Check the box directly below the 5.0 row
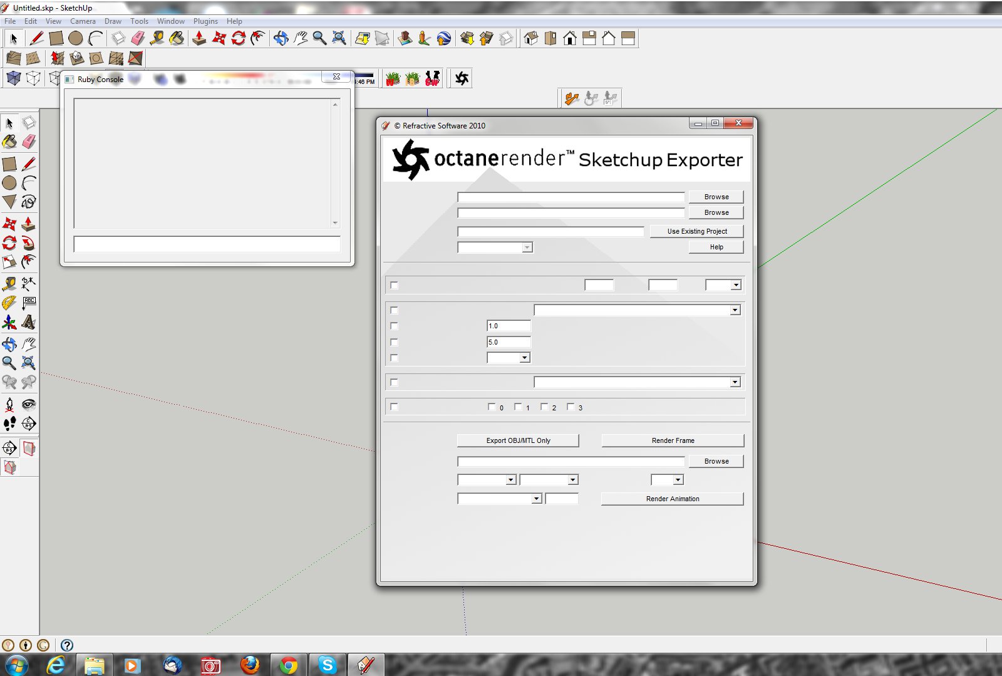 394,358
